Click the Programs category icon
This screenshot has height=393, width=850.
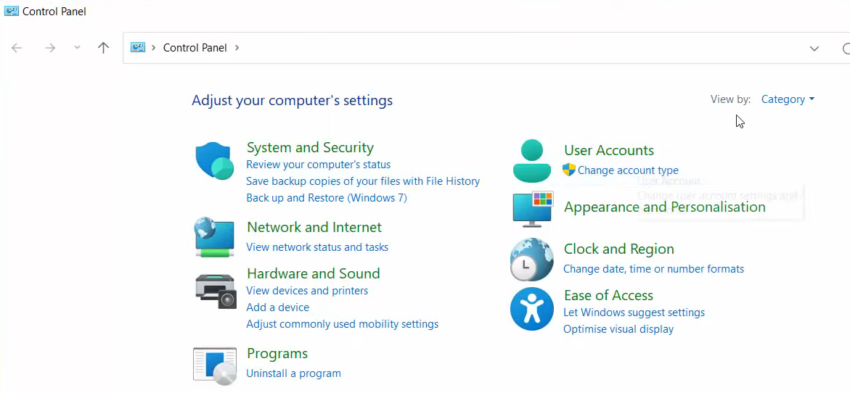point(215,364)
